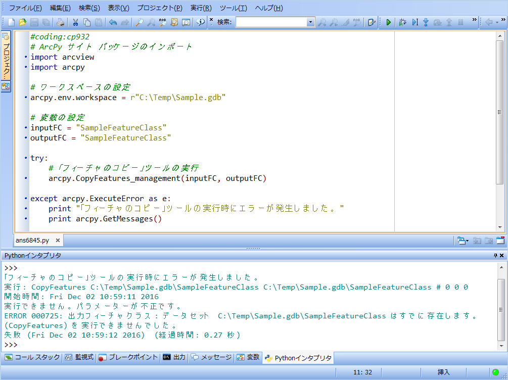Click the Find Function window-magnifier icon
Screen dimensions: 508x380
pos(186,22)
